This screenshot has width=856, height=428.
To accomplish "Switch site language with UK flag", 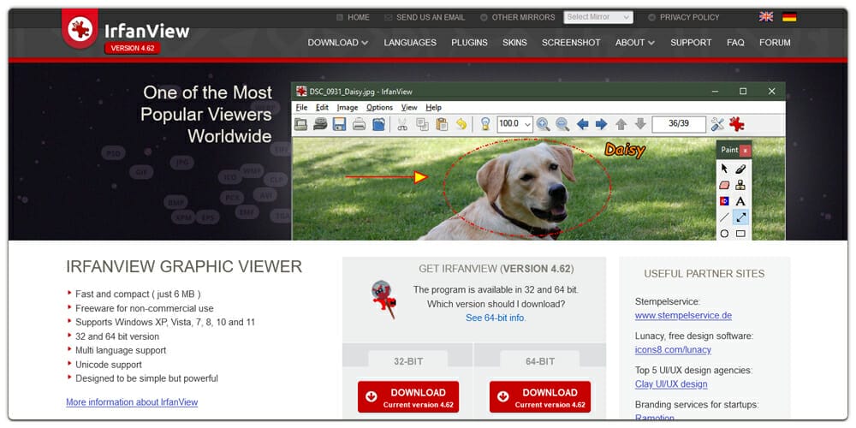I will coord(766,17).
